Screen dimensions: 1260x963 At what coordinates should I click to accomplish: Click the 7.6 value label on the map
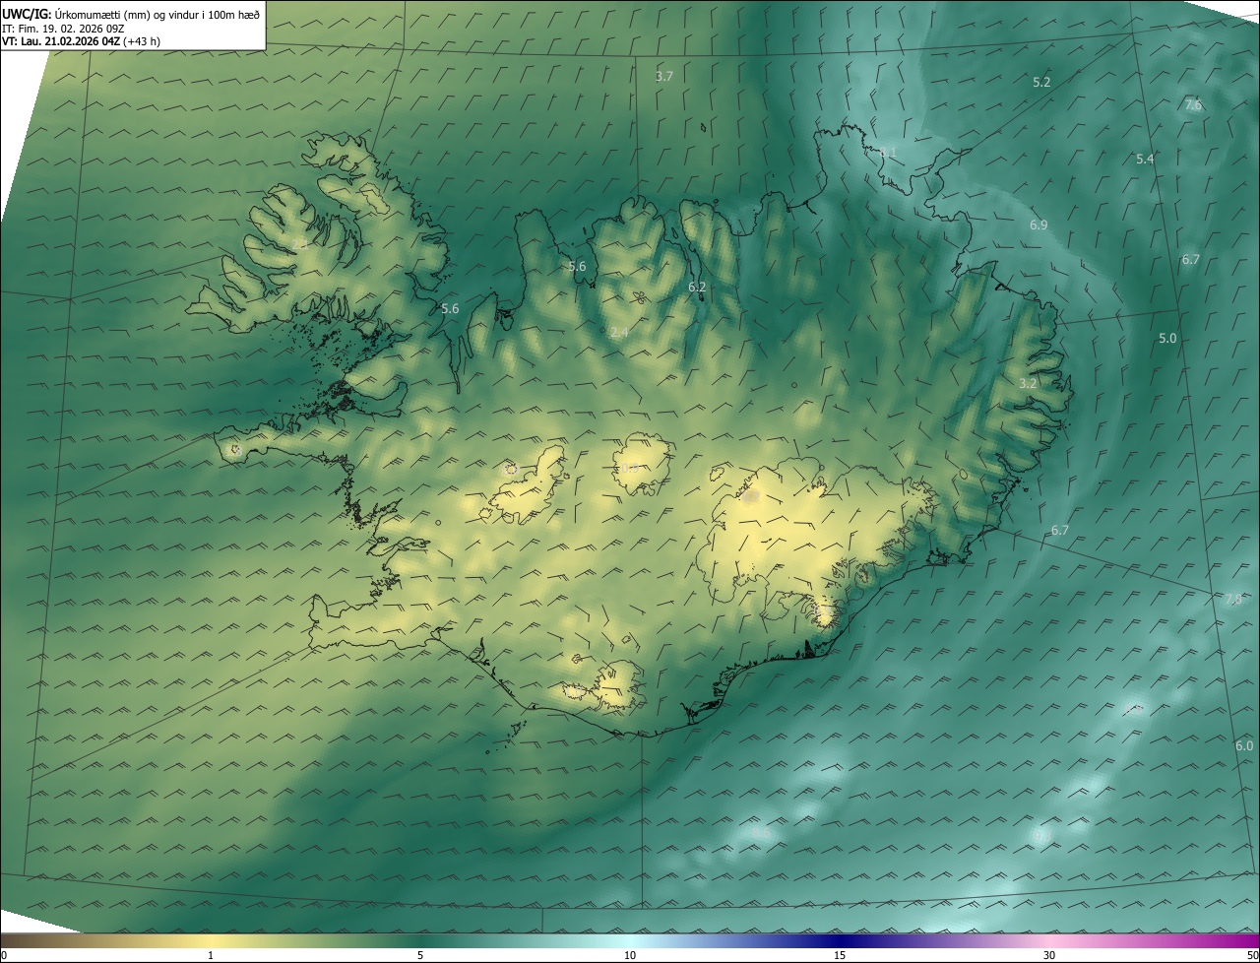click(1193, 104)
